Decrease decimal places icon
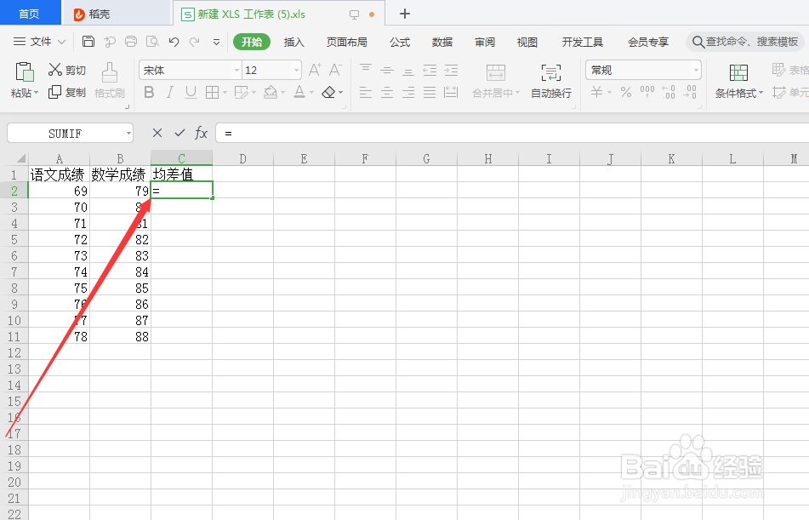 tap(690, 93)
